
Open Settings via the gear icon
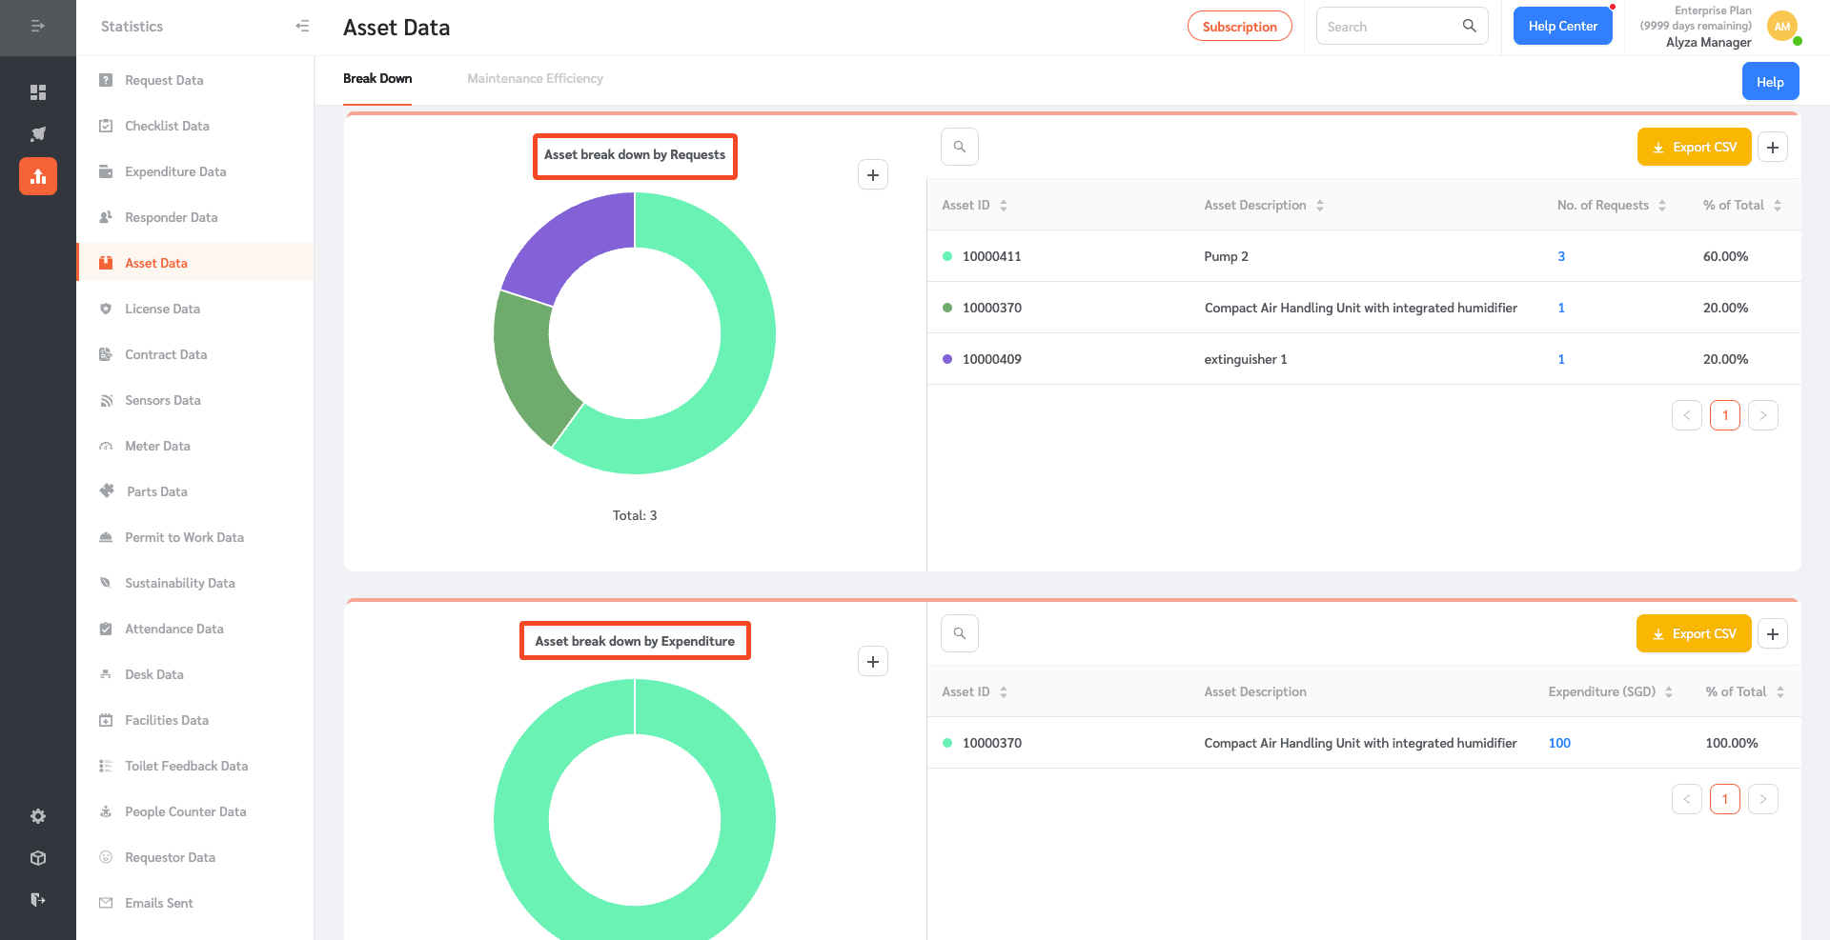tap(38, 816)
